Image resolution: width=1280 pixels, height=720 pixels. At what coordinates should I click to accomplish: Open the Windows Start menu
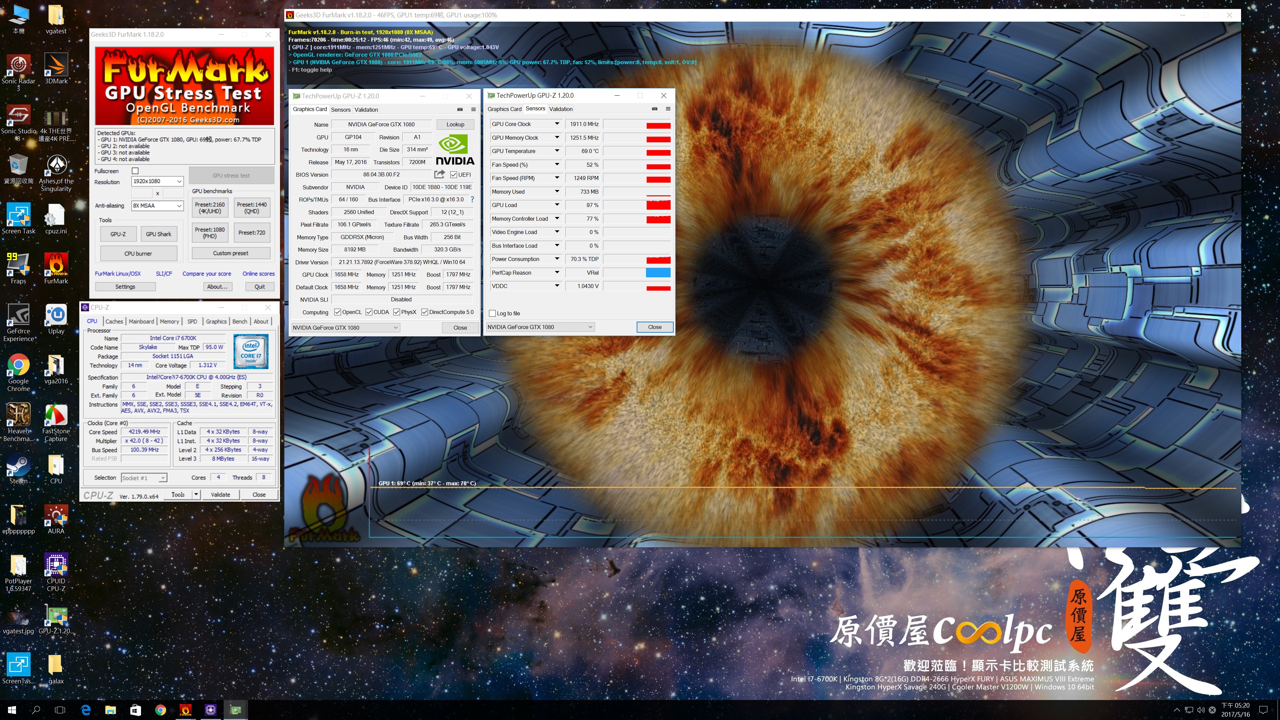(x=12, y=710)
